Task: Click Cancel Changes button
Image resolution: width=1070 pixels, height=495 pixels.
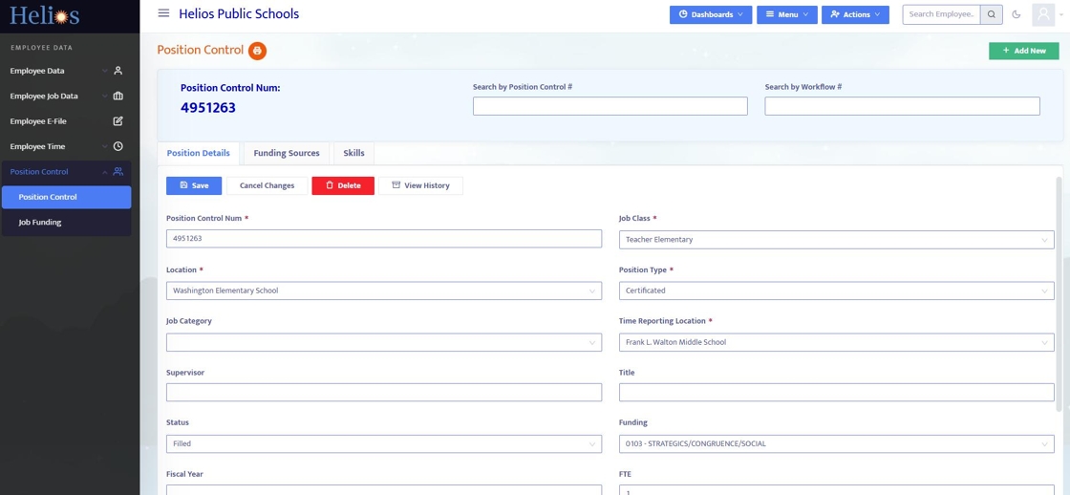Action: pyautogui.click(x=267, y=185)
